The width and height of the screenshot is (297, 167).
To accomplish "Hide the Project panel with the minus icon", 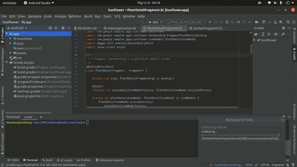I will 69,28.
